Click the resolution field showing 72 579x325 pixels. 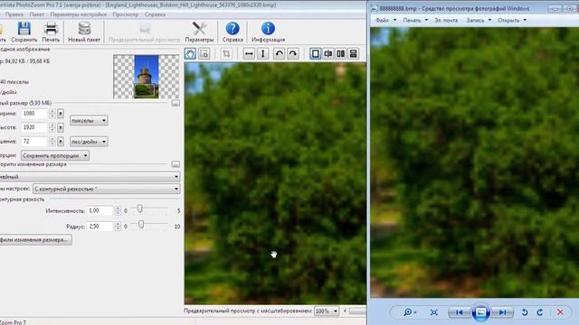[x=34, y=142]
